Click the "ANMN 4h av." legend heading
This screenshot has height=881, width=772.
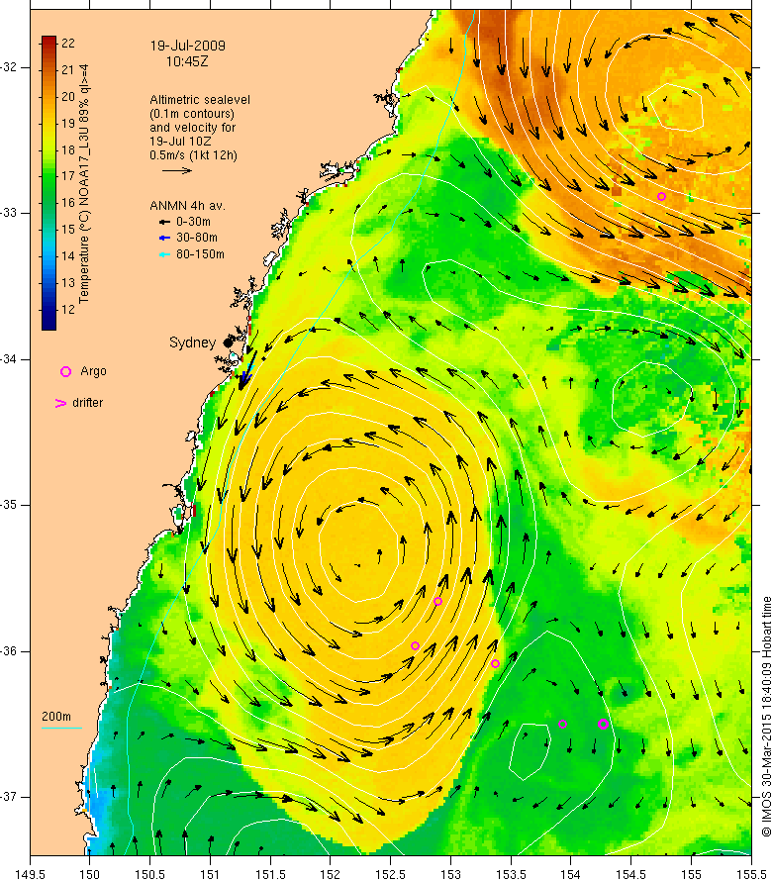point(188,206)
